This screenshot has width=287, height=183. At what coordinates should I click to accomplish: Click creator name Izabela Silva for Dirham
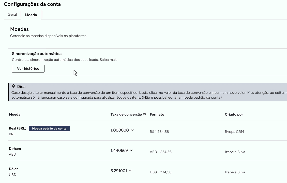235,152
